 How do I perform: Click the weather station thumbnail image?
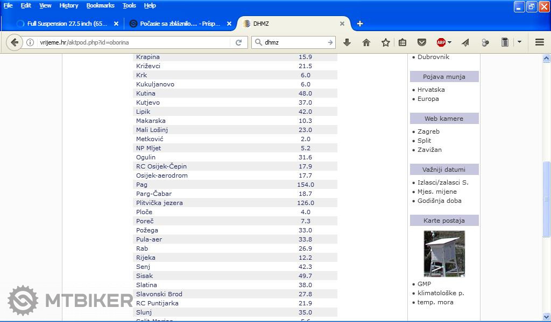pyautogui.click(x=444, y=254)
